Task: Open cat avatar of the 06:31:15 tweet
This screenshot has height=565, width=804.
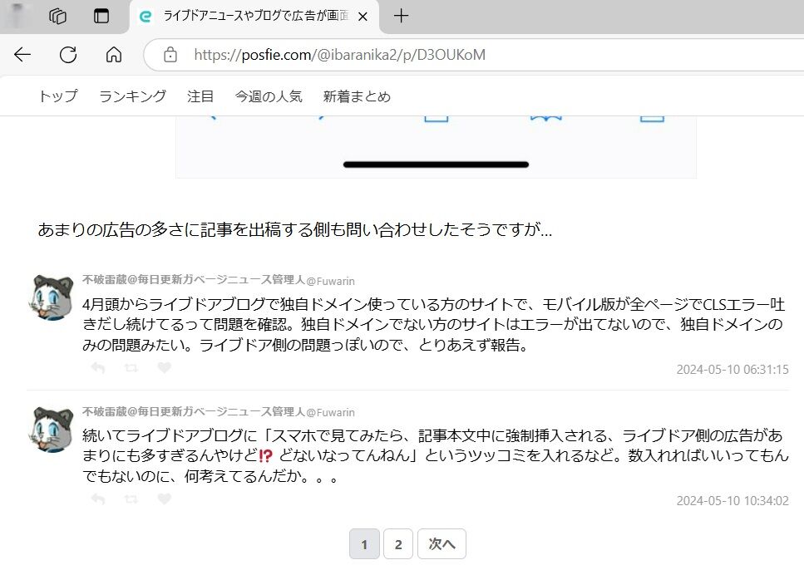Action: (x=52, y=297)
